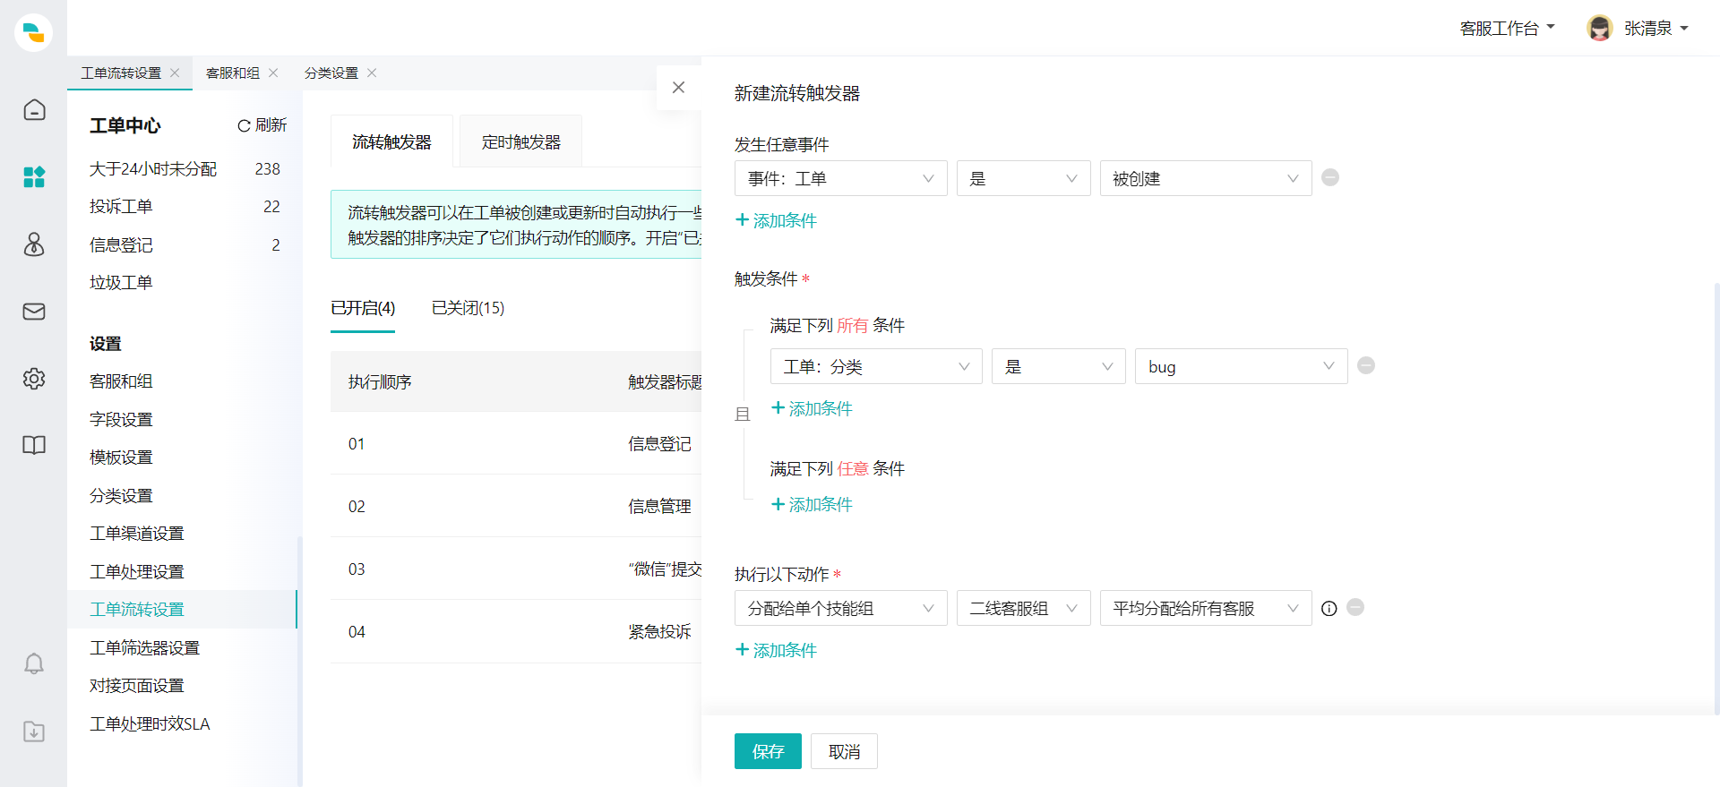The width and height of the screenshot is (1720, 787).
Task: Open 工单流转设置 in settings menu
Action: coord(182,609)
